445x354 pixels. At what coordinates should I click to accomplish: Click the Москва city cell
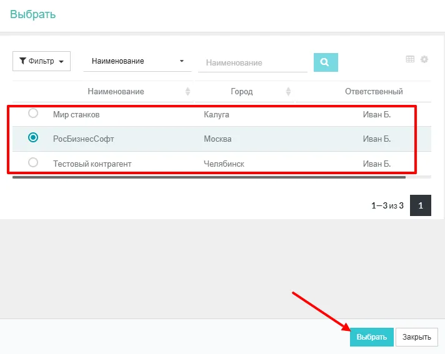coord(217,139)
